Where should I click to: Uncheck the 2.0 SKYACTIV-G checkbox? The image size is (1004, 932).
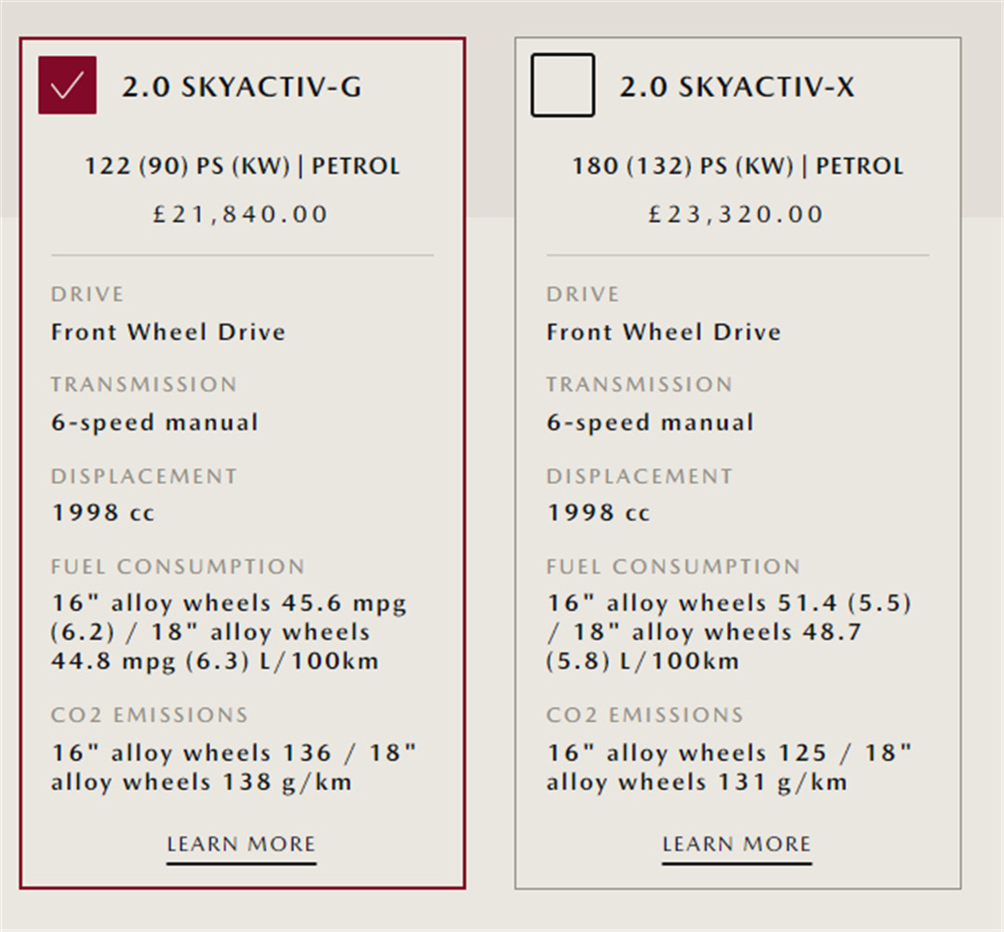67,85
